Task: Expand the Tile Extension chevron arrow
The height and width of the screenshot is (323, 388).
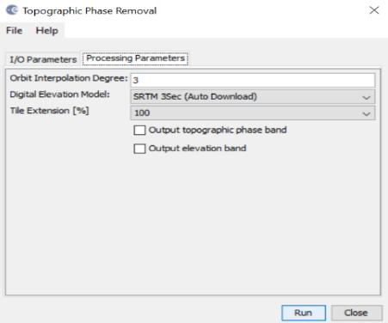Action: [366, 114]
